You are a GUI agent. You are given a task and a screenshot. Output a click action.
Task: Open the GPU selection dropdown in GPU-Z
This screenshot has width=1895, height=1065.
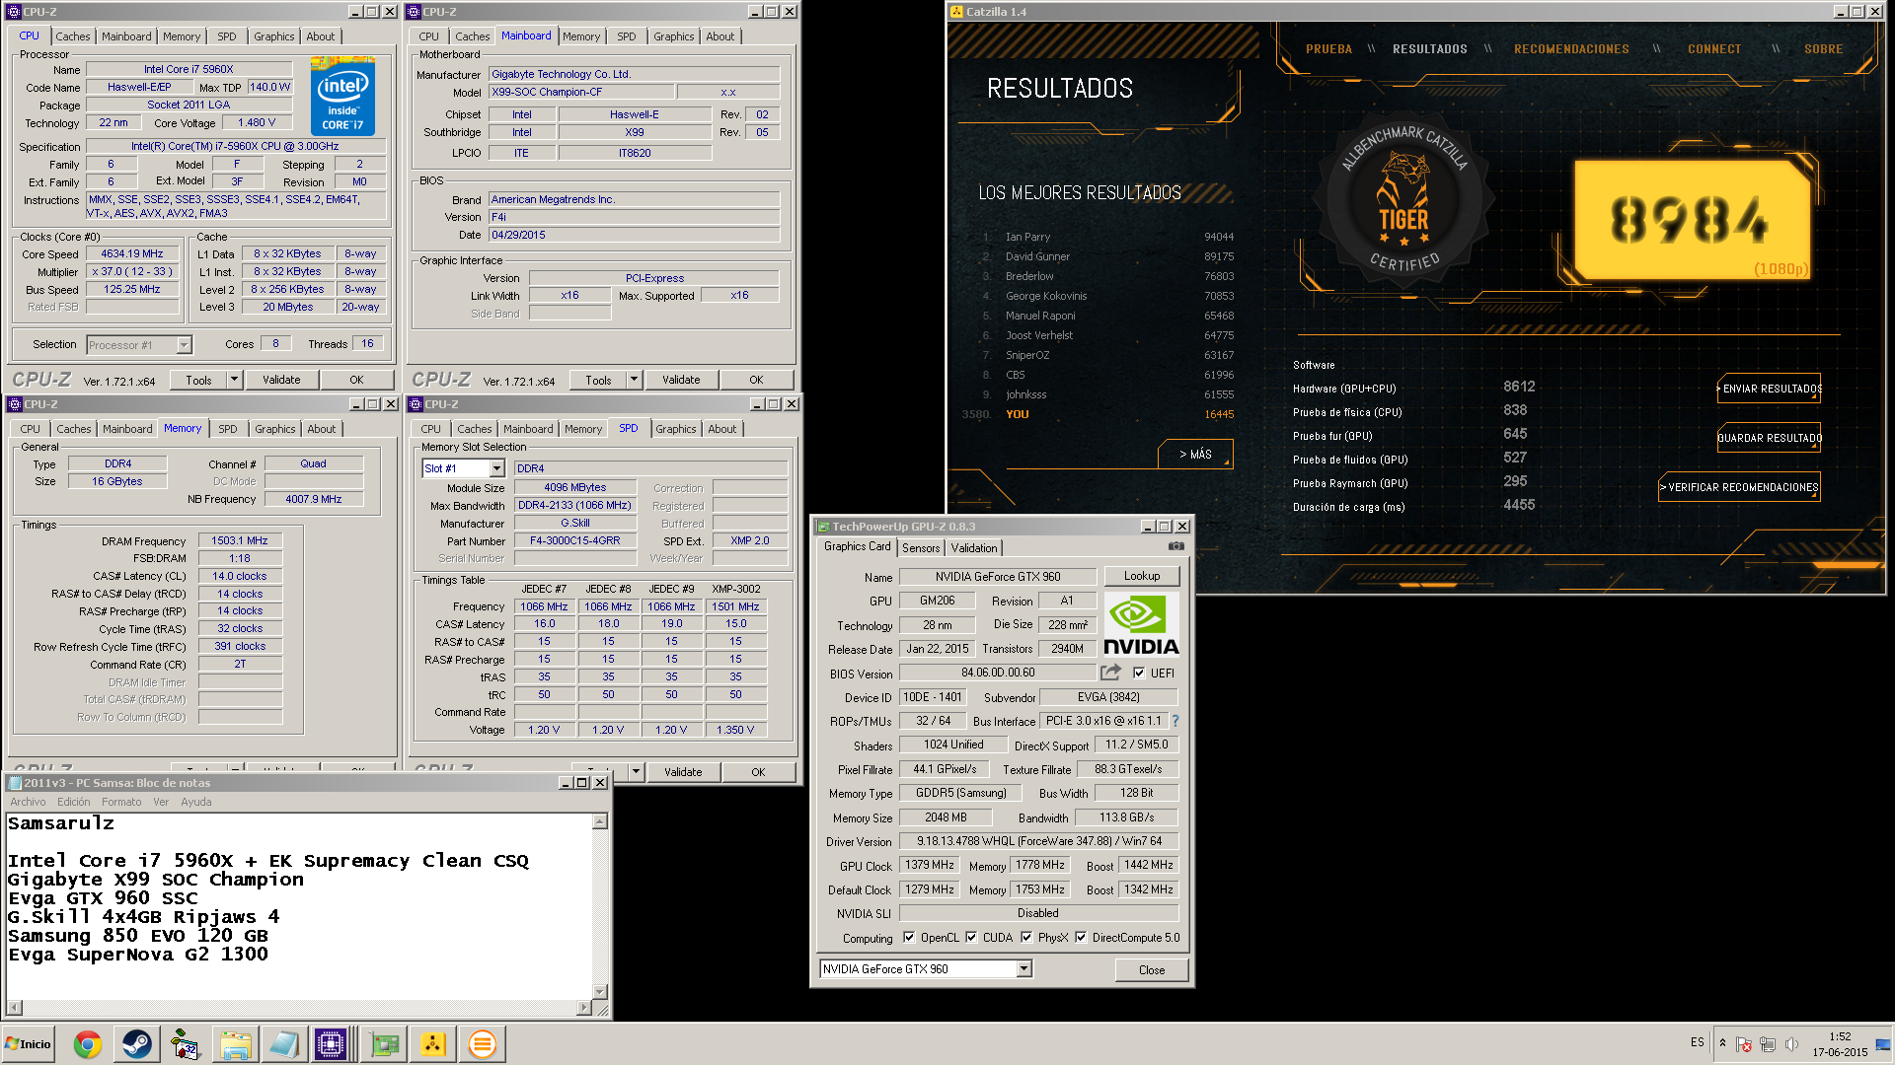pos(1023,969)
